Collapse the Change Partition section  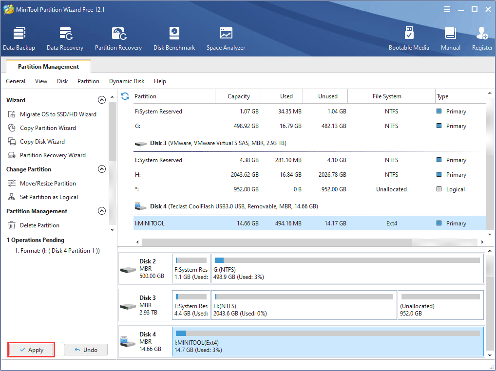click(102, 169)
